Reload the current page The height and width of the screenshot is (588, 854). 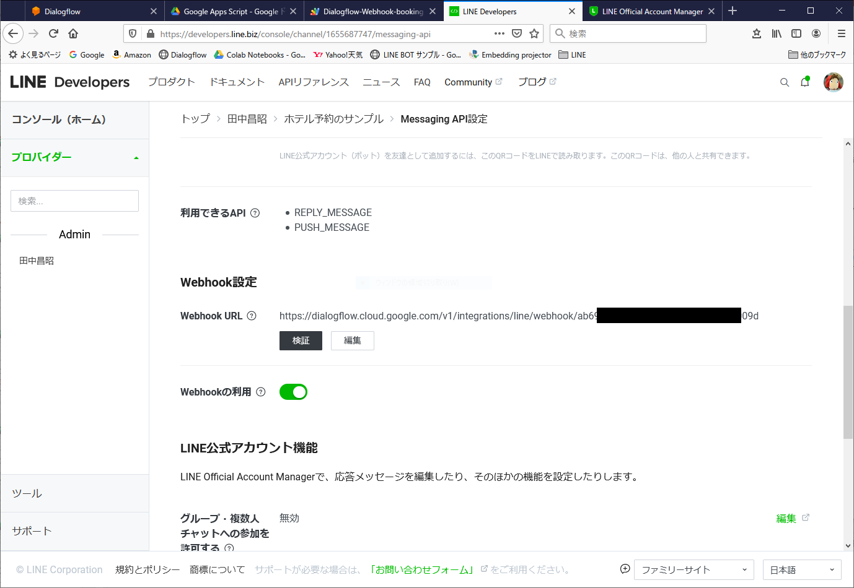pos(53,33)
